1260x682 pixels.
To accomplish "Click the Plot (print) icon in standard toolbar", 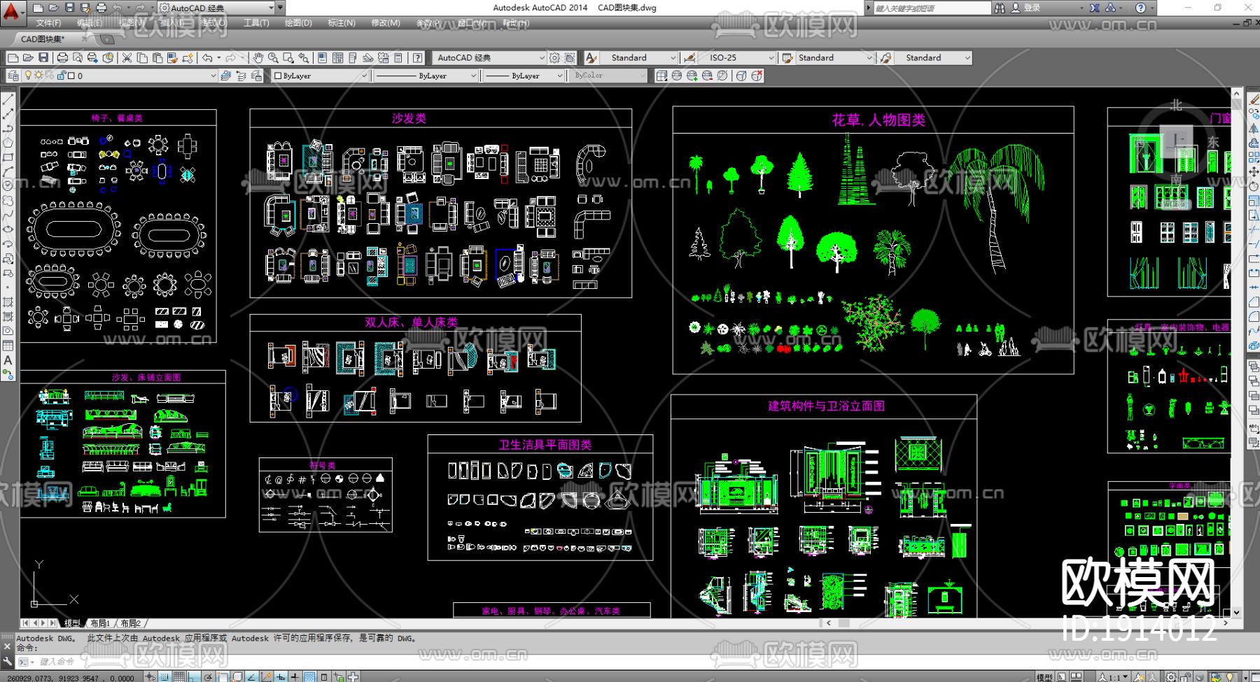I will [62, 58].
